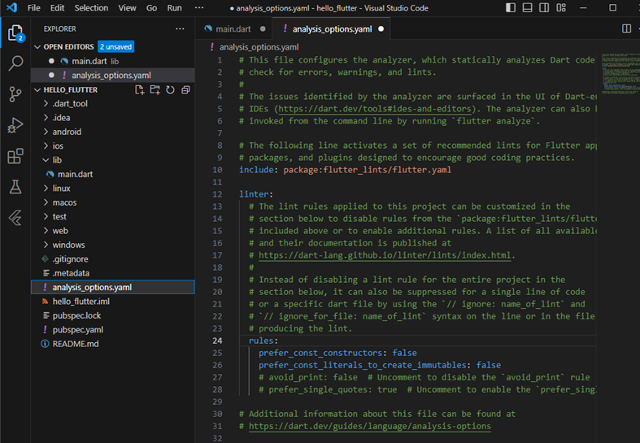Collapse all folders in Explorer
The image size is (640, 443).
click(185, 89)
